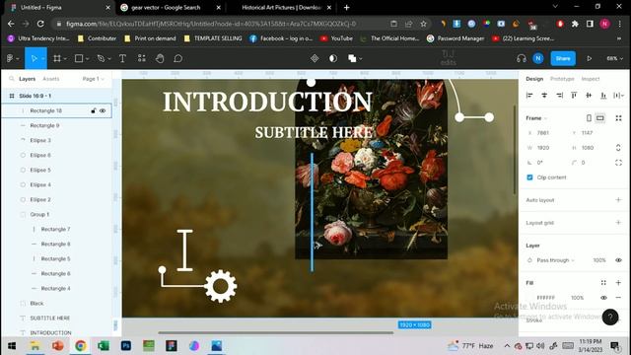Open the Page 1 dropdown
The height and width of the screenshot is (355, 631).
tap(93, 79)
